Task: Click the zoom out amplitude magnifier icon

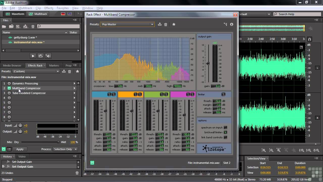Action: pos(271,150)
